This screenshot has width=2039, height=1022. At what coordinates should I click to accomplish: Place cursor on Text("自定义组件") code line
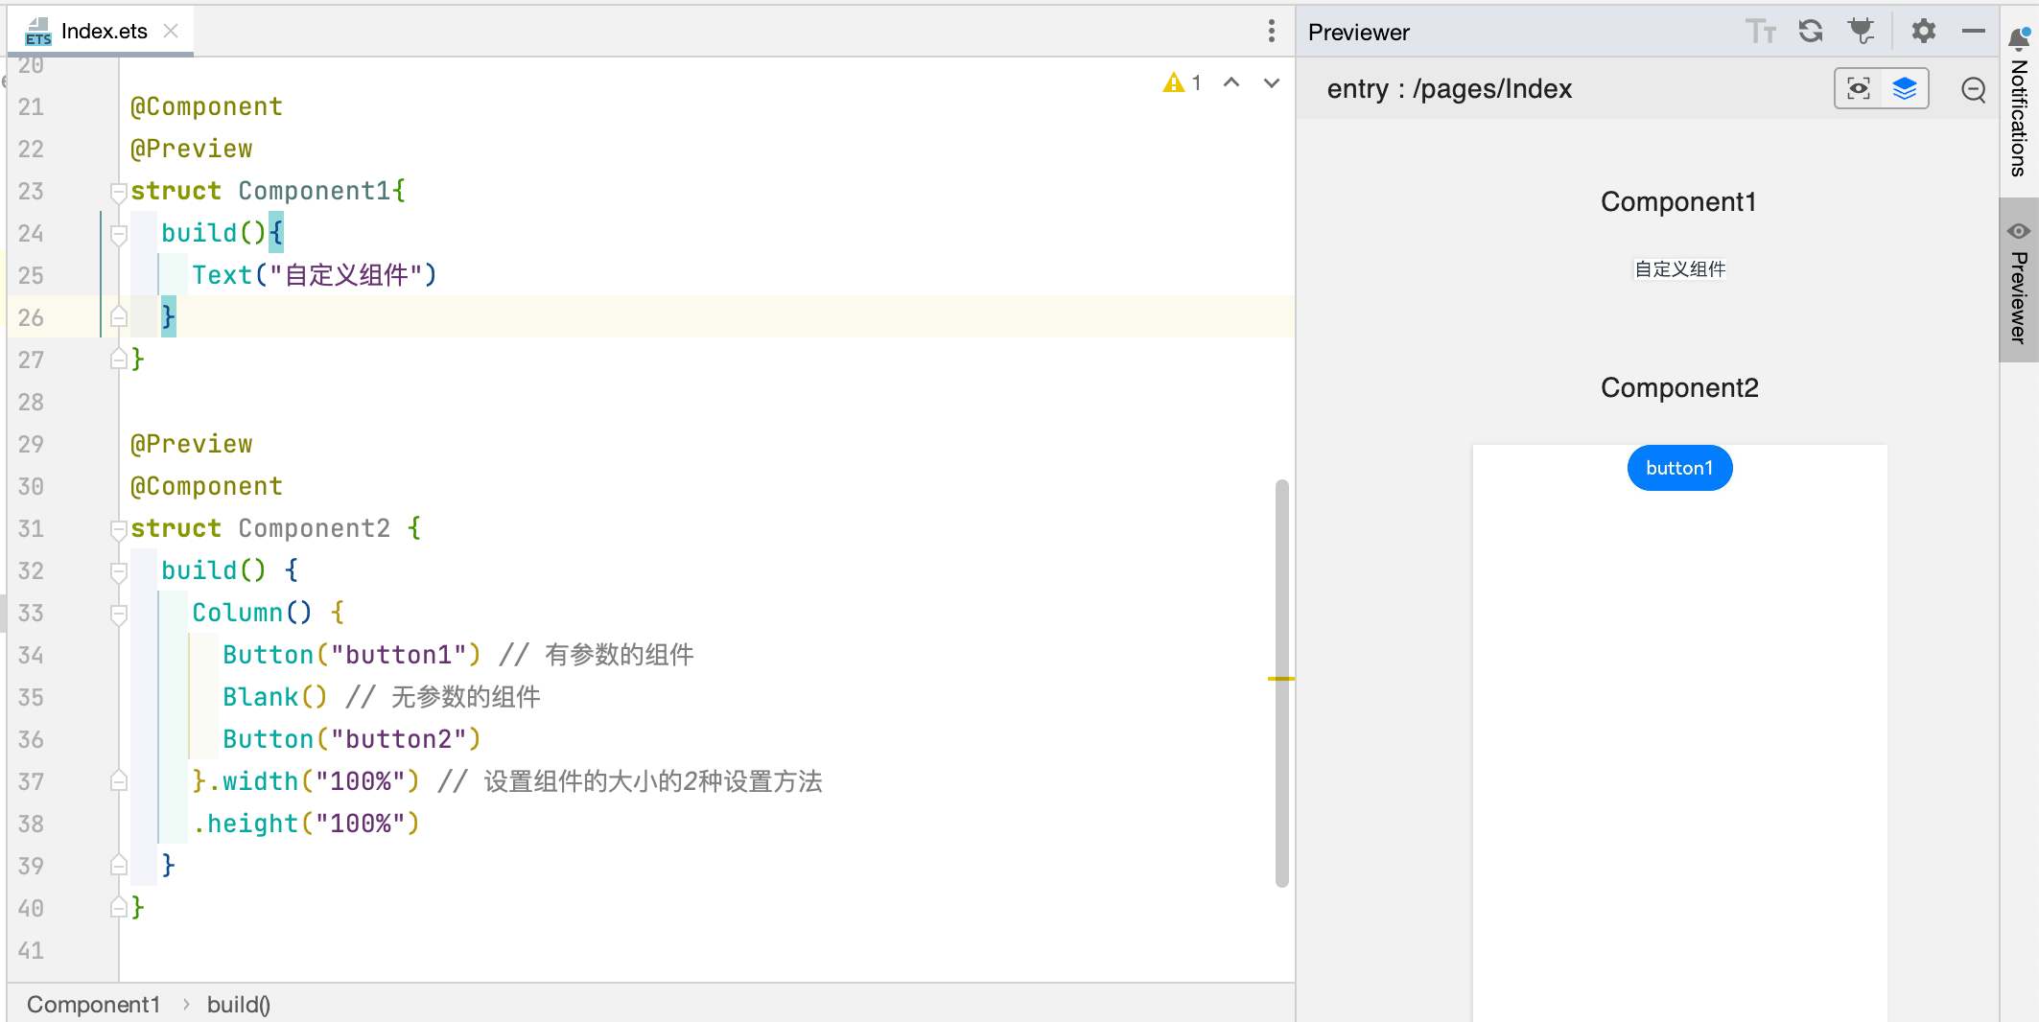[315, 275]
